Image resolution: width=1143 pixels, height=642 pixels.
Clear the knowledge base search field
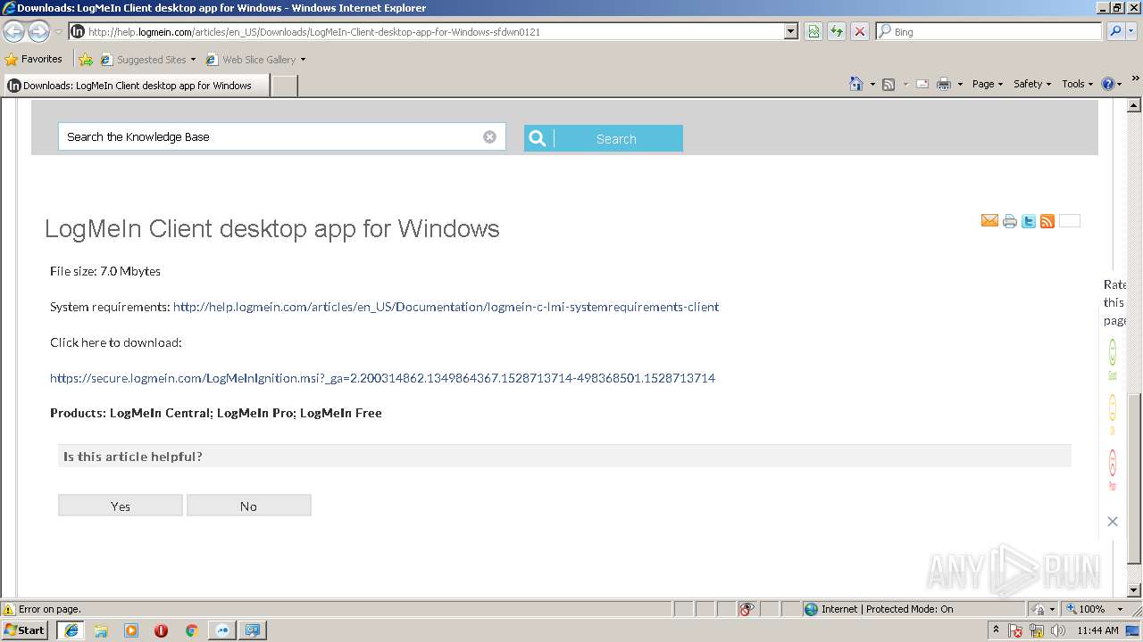pyautogui.click(x=489, y=136)
